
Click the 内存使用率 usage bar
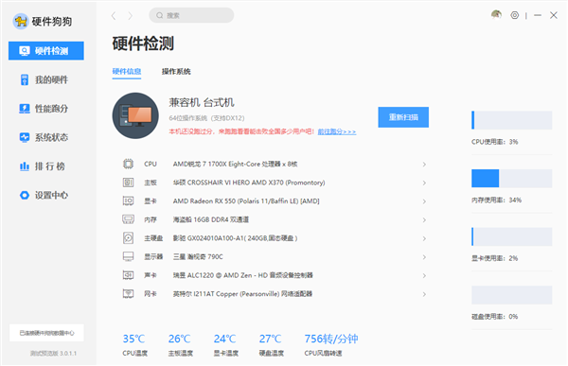[512, 178]
